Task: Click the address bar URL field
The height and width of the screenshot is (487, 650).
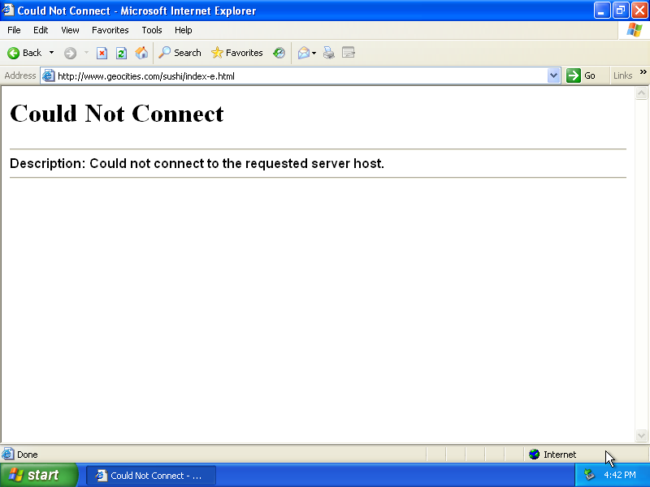Action: click(x=301, y=76)
